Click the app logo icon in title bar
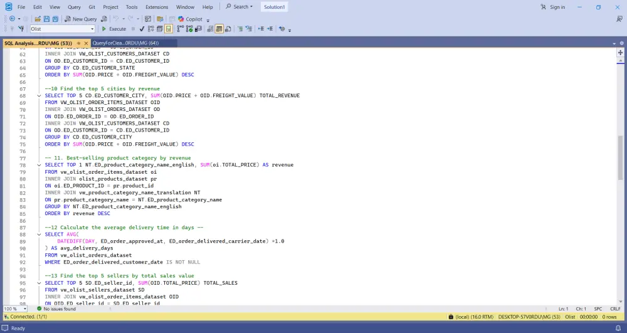Screen dimensions: 627x333 [8, 7]
